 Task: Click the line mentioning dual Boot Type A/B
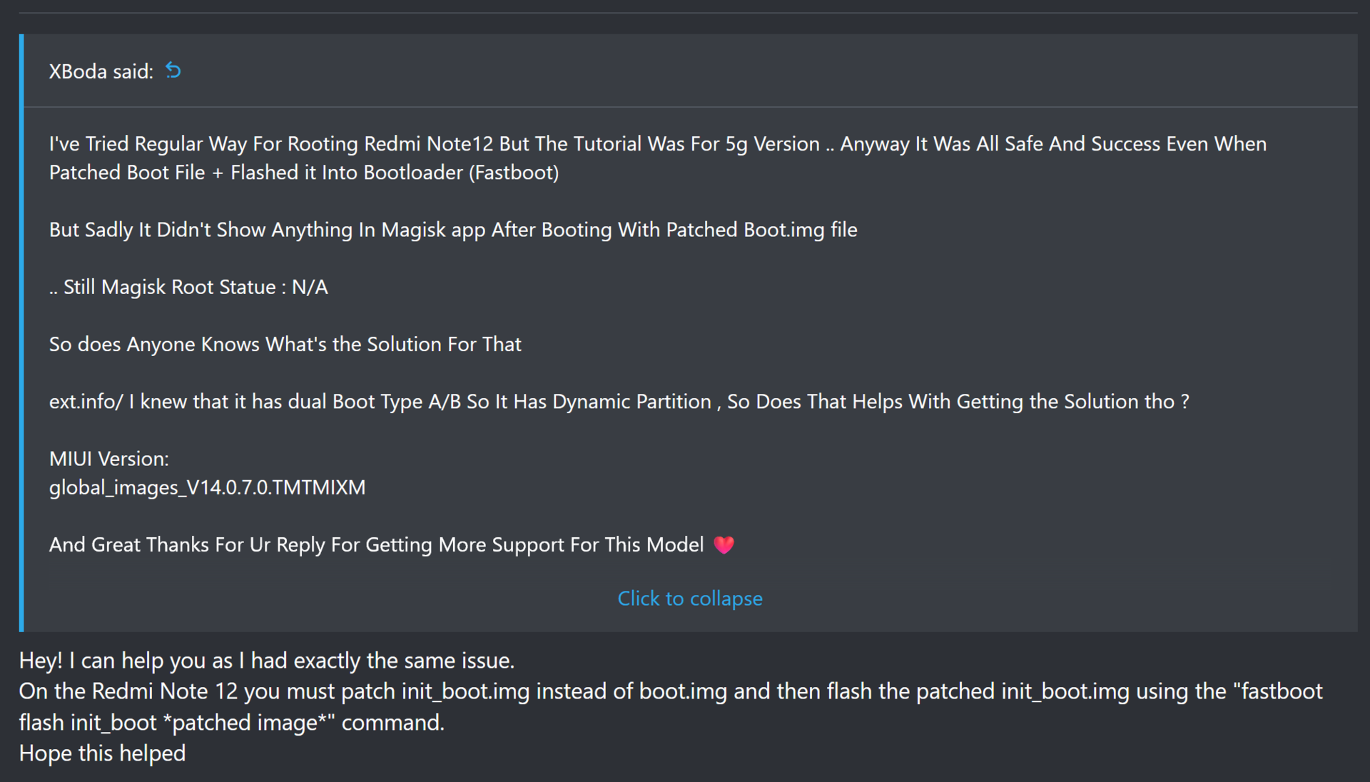(618, 402)
